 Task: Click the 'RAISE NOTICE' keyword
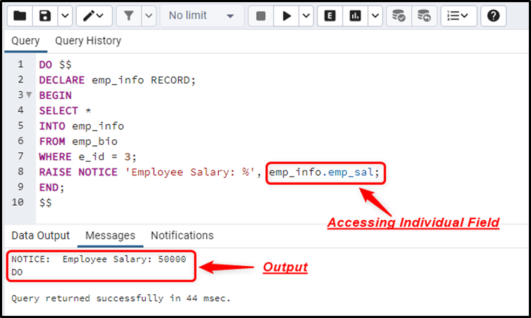(x=78, y=172)
